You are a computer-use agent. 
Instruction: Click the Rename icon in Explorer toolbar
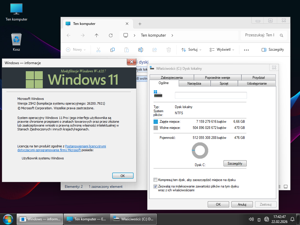[140, 50]
